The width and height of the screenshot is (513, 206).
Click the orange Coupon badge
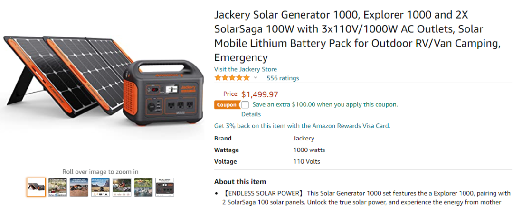[x=227, y=105]
